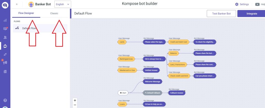Switch to the Classic tab

point(54,13)
